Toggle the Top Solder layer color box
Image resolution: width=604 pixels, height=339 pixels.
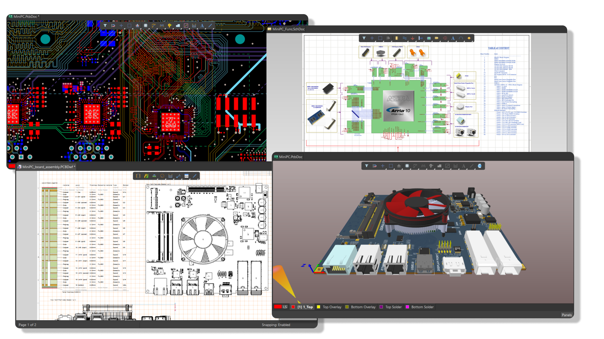point(381,307)
